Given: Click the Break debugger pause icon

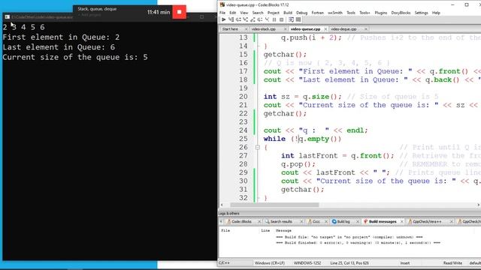Looking at the screenshot, I should (x=274, y=19).
